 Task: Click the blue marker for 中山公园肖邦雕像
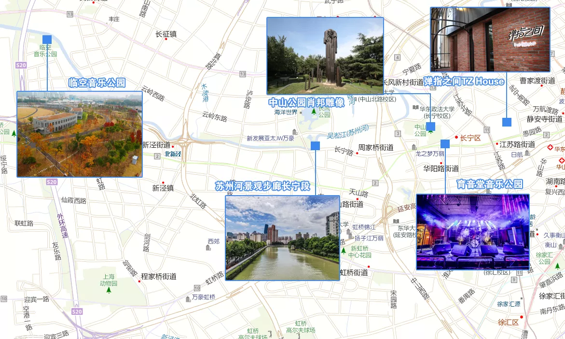[x=430, y=127]
